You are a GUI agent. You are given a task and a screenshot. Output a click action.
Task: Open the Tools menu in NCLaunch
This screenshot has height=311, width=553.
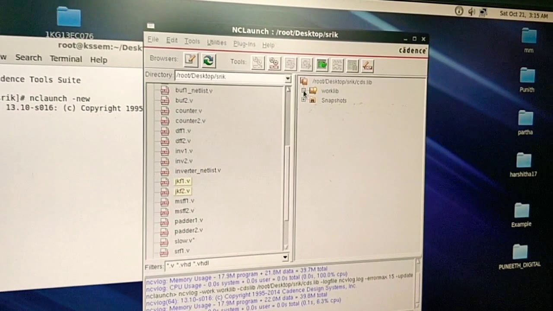pos(192,41)
